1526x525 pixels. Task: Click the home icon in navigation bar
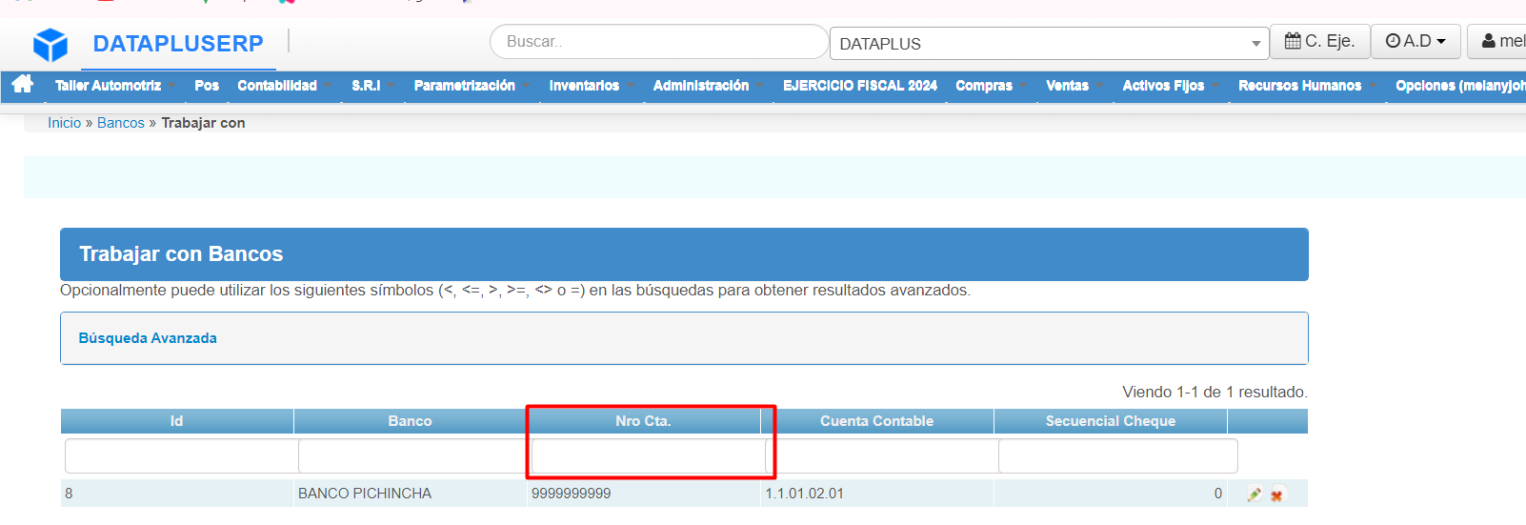(x=23, y=85)
